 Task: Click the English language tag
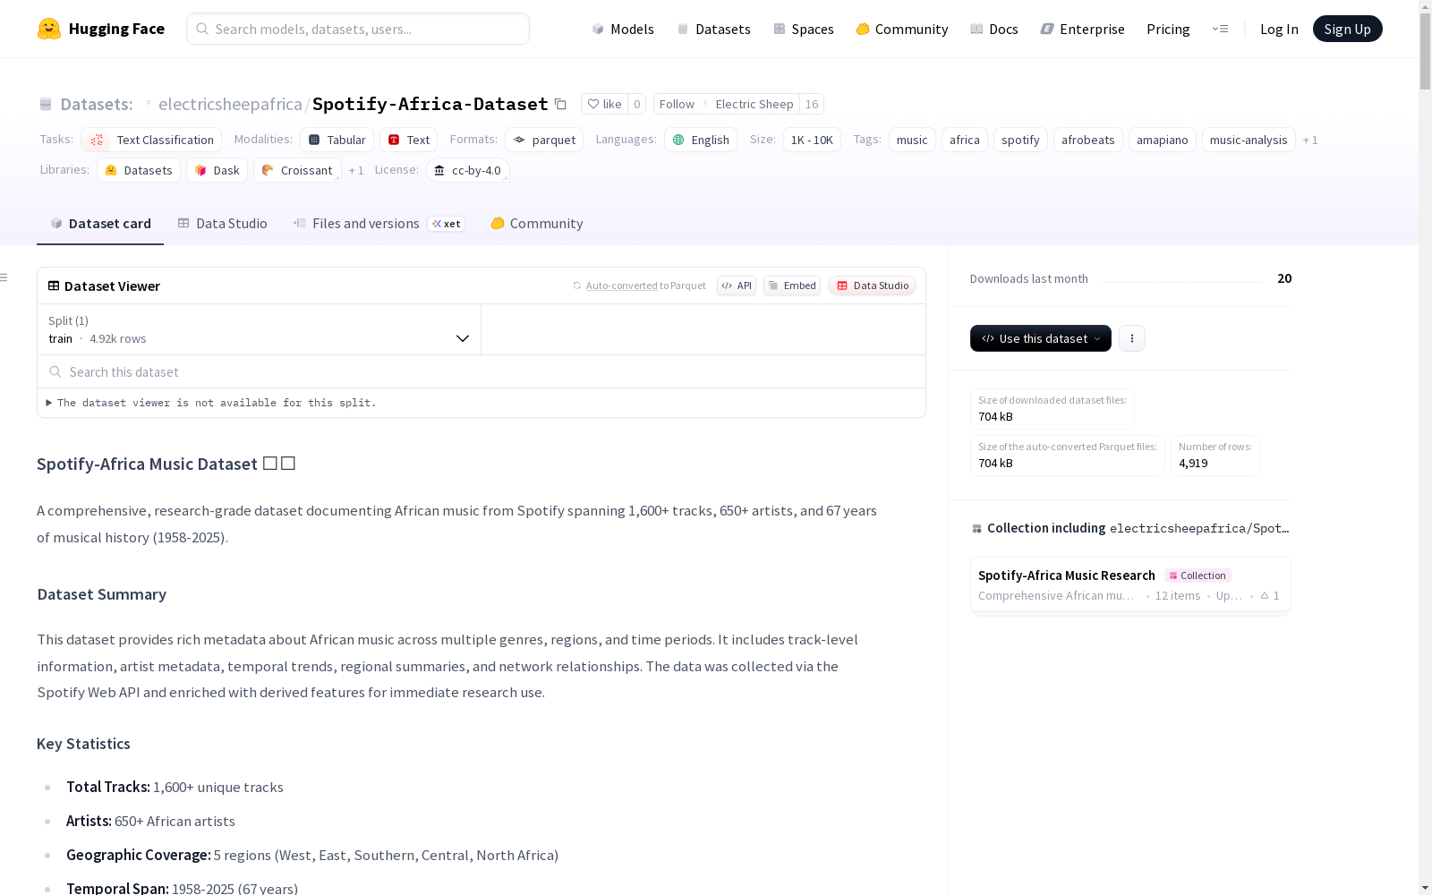pyautogui.click(x=701, y=140)
